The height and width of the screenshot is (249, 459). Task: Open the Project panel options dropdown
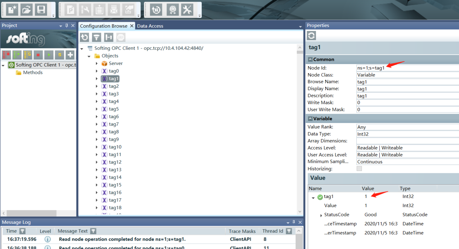coord(61,26)
